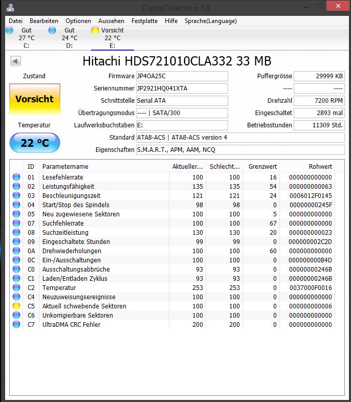The image size is (351, 402).
Task: Open the Bearbeiten menu
Action: 44,21
